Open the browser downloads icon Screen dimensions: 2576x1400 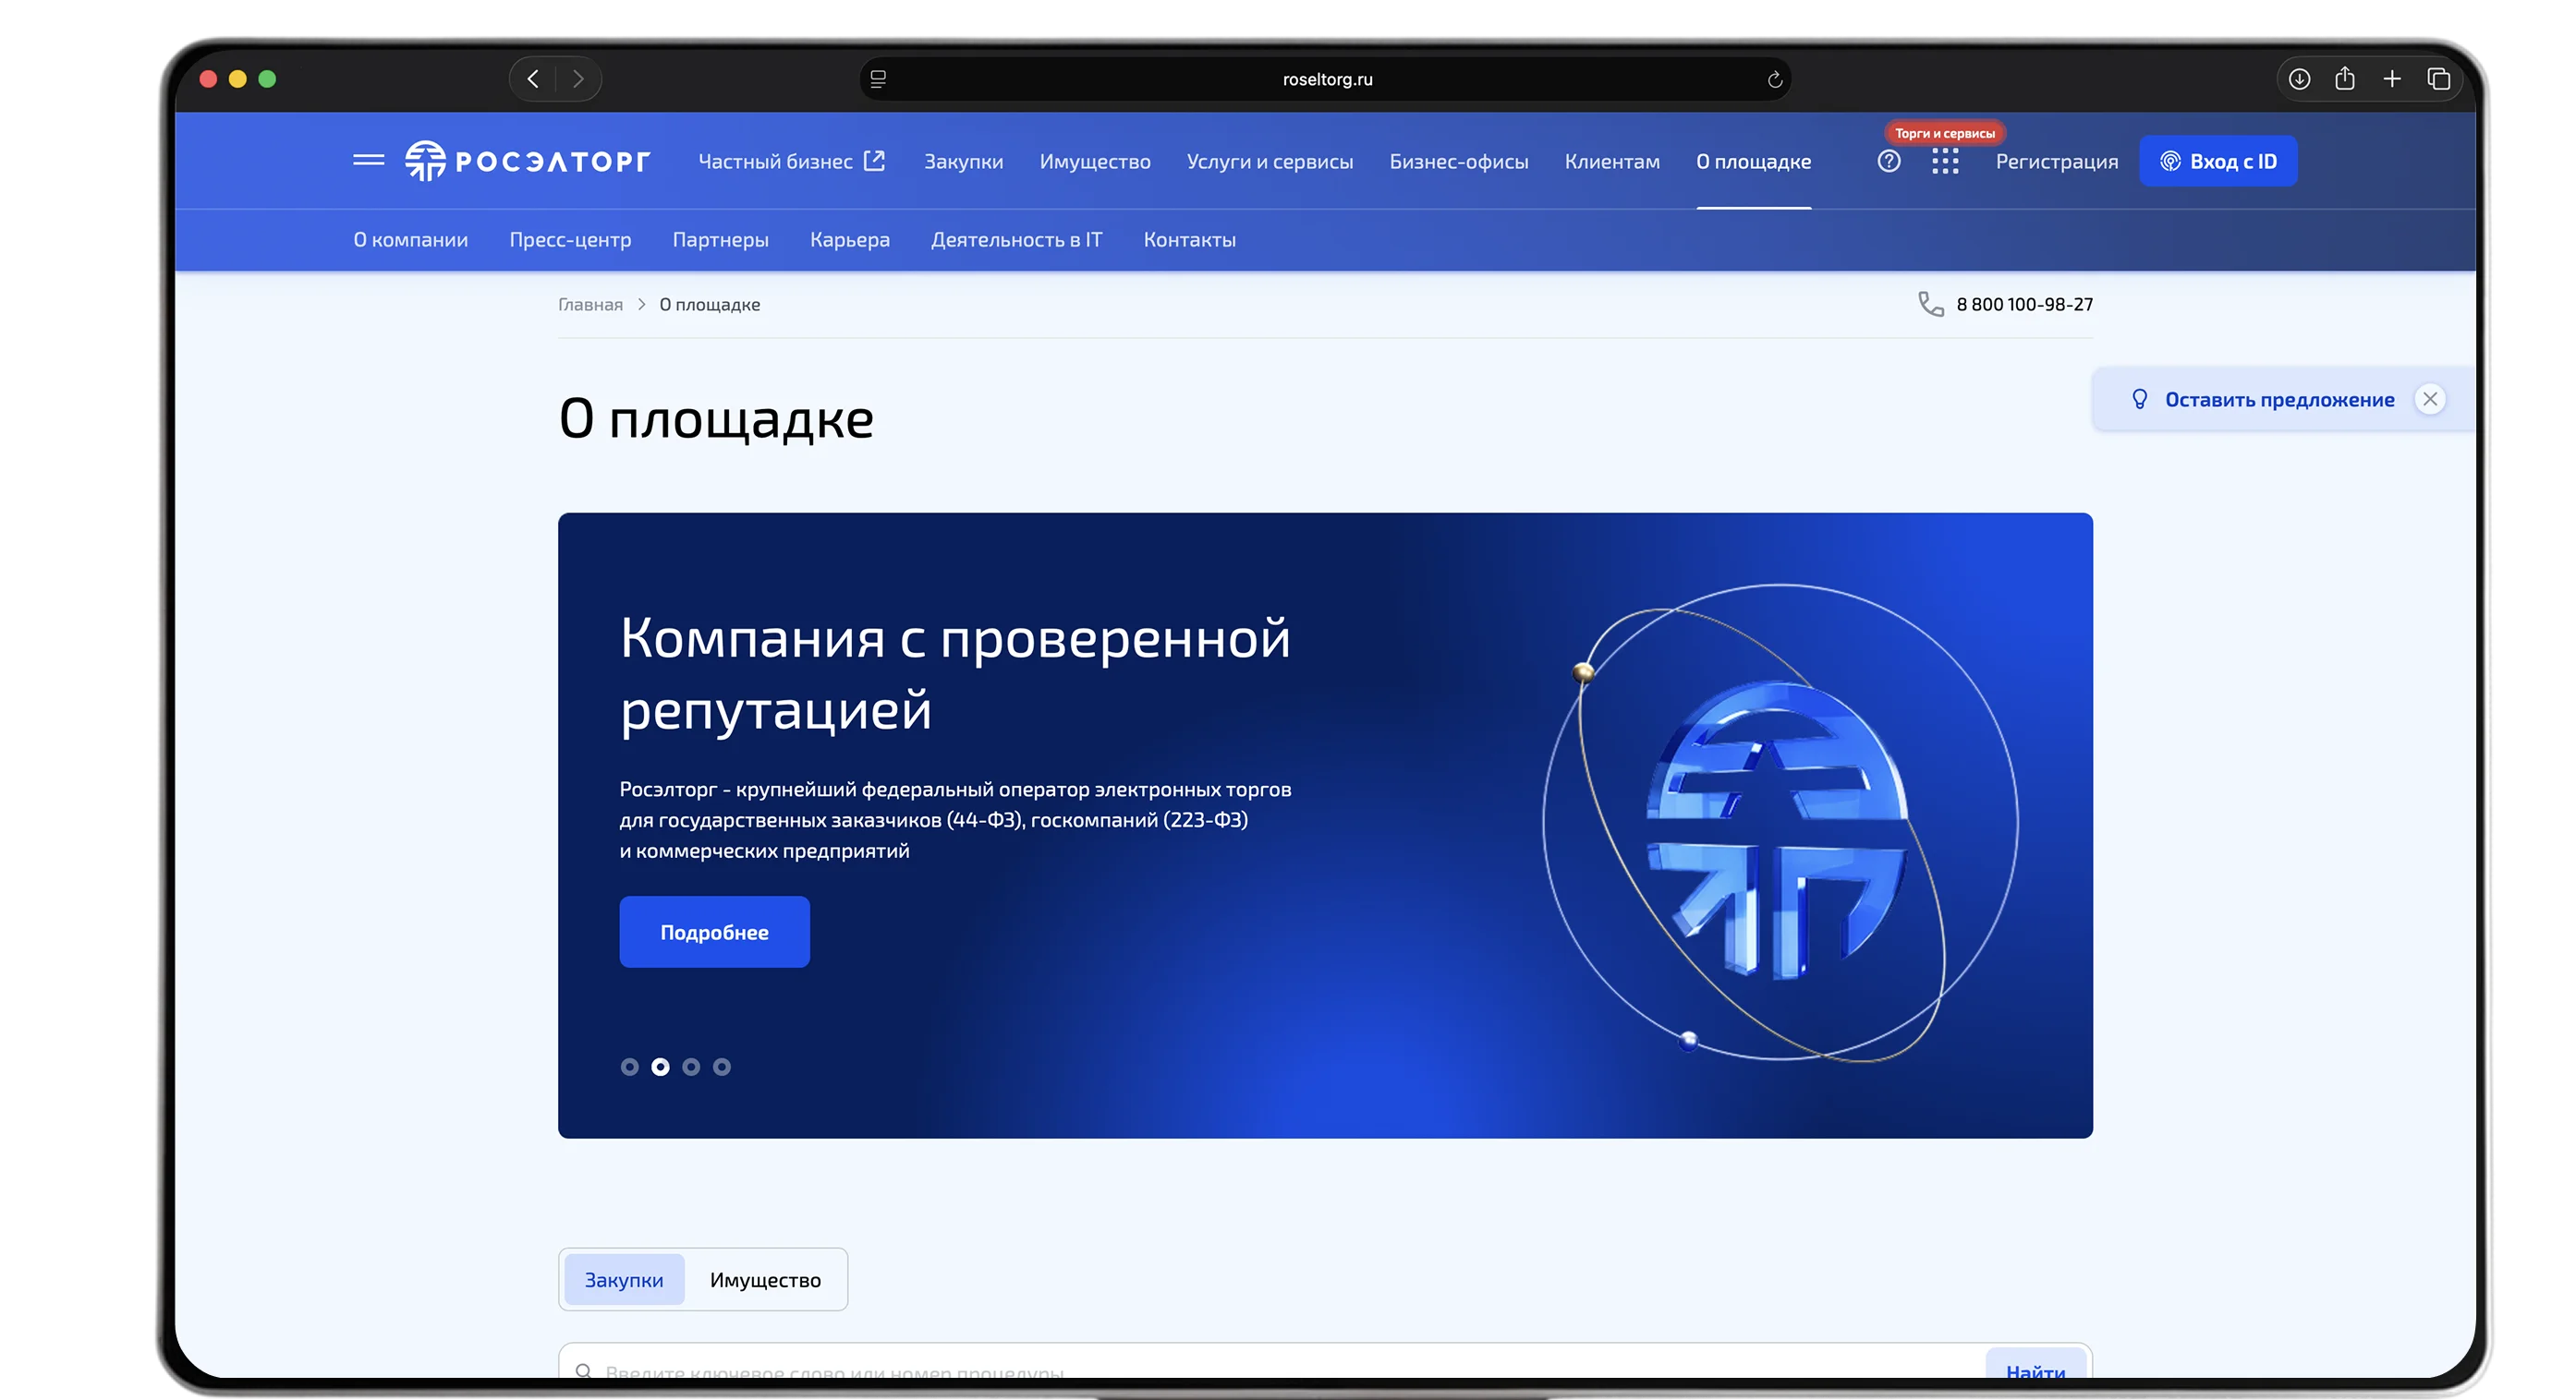(2299, 78)
